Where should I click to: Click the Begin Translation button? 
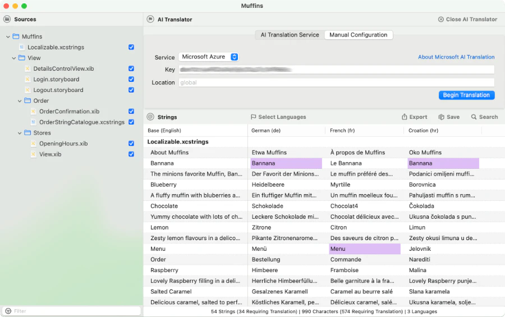[466, 95]
